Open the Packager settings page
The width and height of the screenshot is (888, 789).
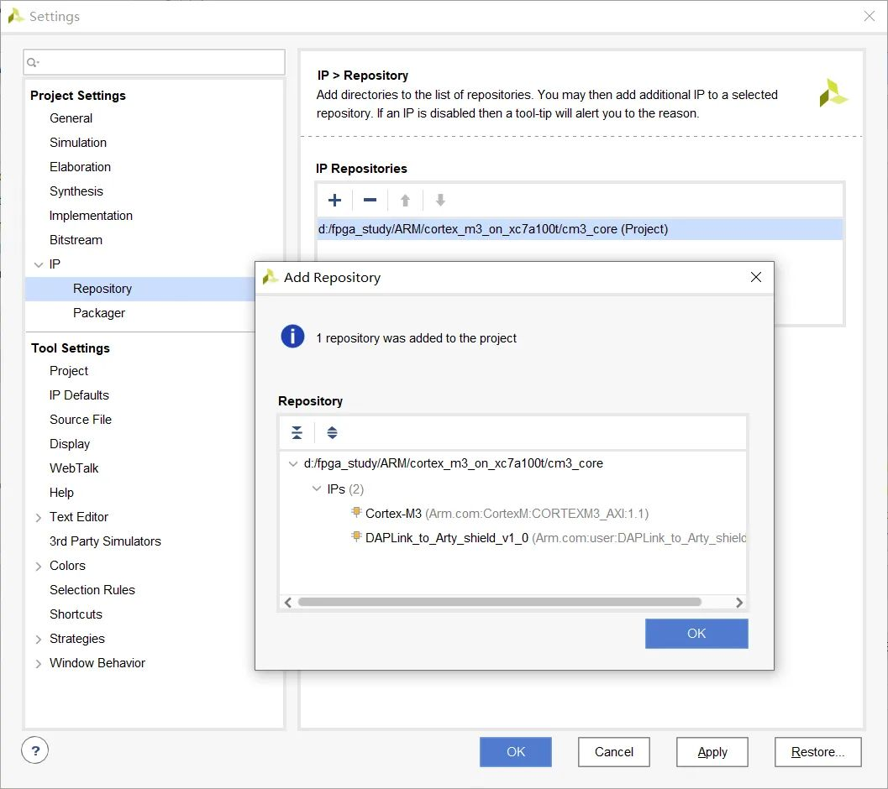pos(98,313)
